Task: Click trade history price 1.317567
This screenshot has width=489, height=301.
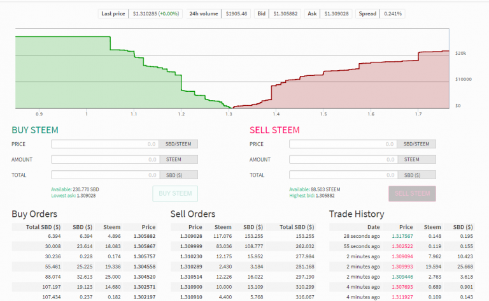Action: [402, 236]
